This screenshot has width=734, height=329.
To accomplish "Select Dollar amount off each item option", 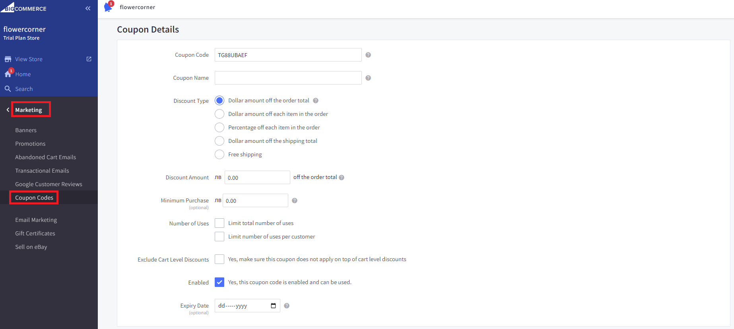I will pyautogui.click(x=219, y=114).
